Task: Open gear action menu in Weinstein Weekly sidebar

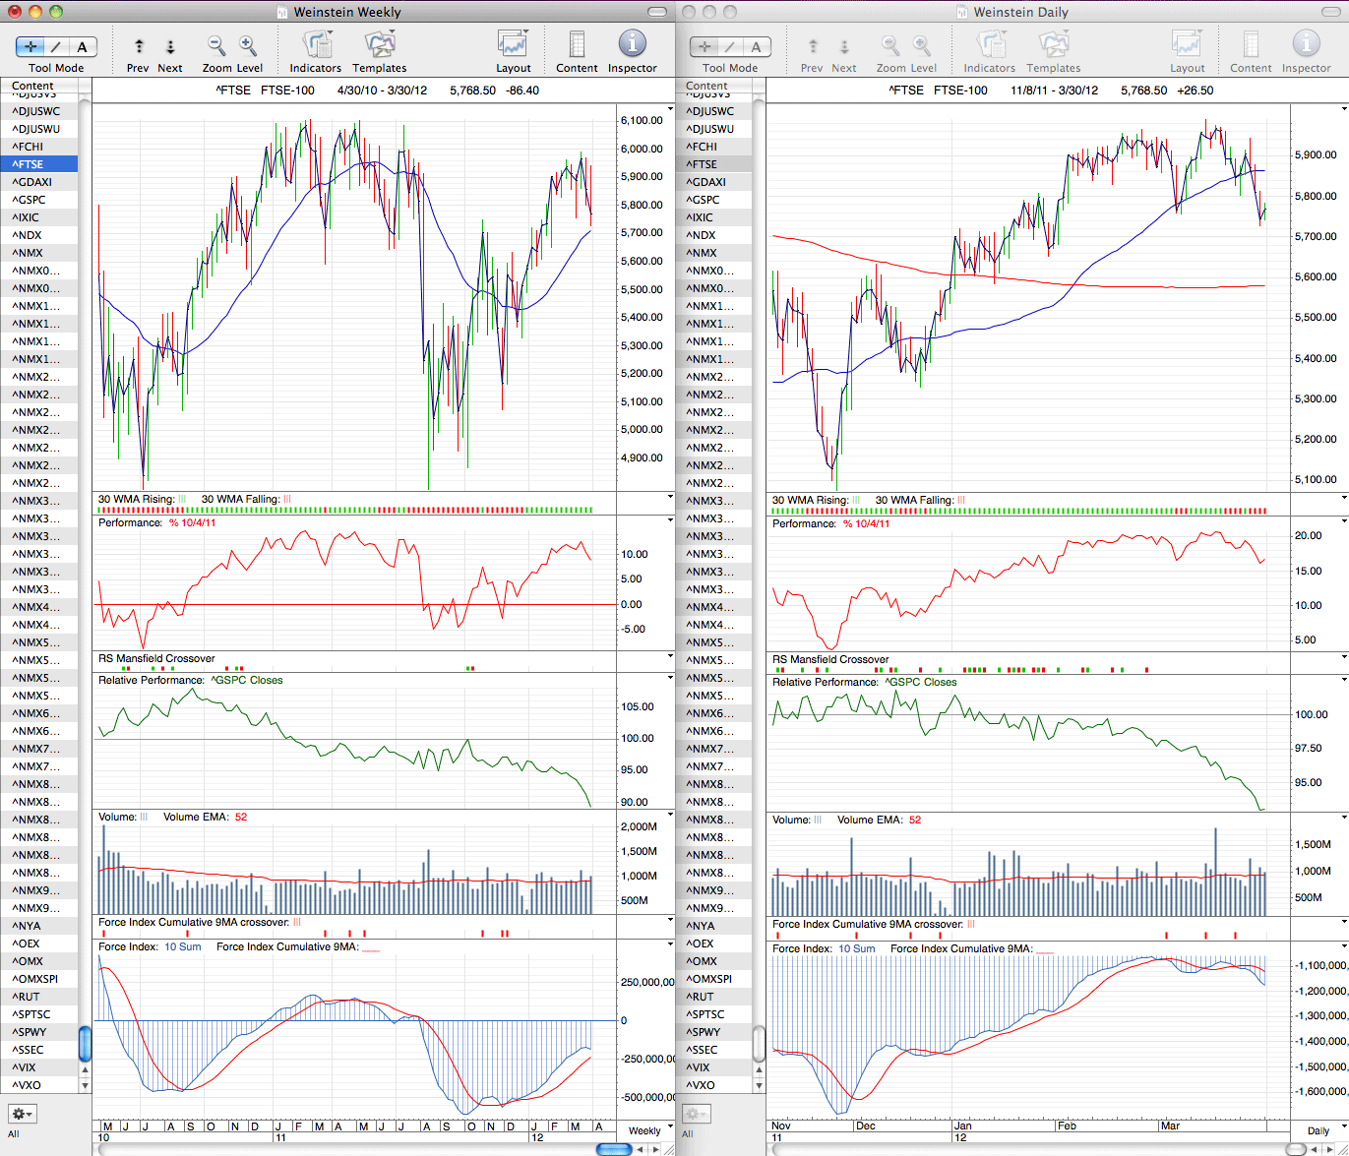Action: click(x=23, y=1114)
